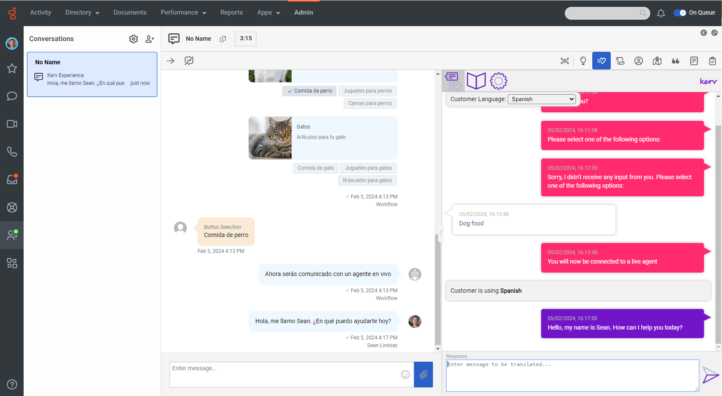722x396 pixels.
Task: Open the emoji picker in message box
Action: pos(405,375)
